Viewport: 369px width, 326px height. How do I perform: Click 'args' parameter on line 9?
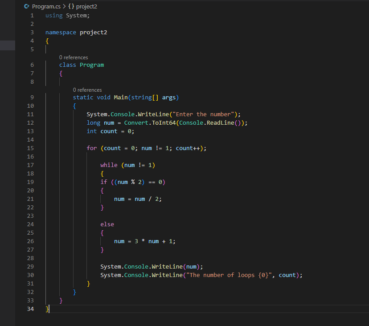click(x=169, y=98)
